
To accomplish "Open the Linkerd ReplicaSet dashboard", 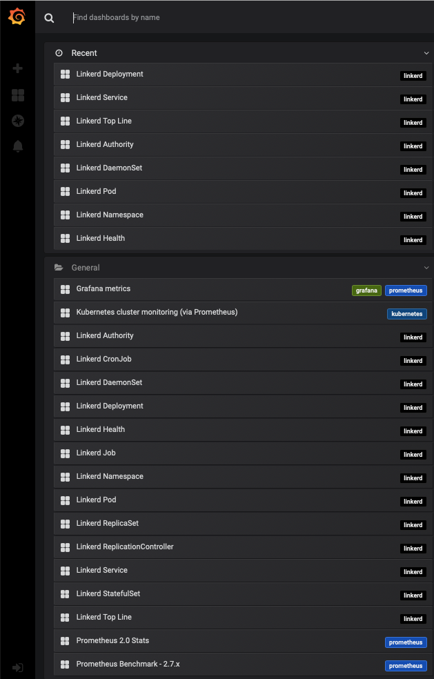I will [243, 523].
